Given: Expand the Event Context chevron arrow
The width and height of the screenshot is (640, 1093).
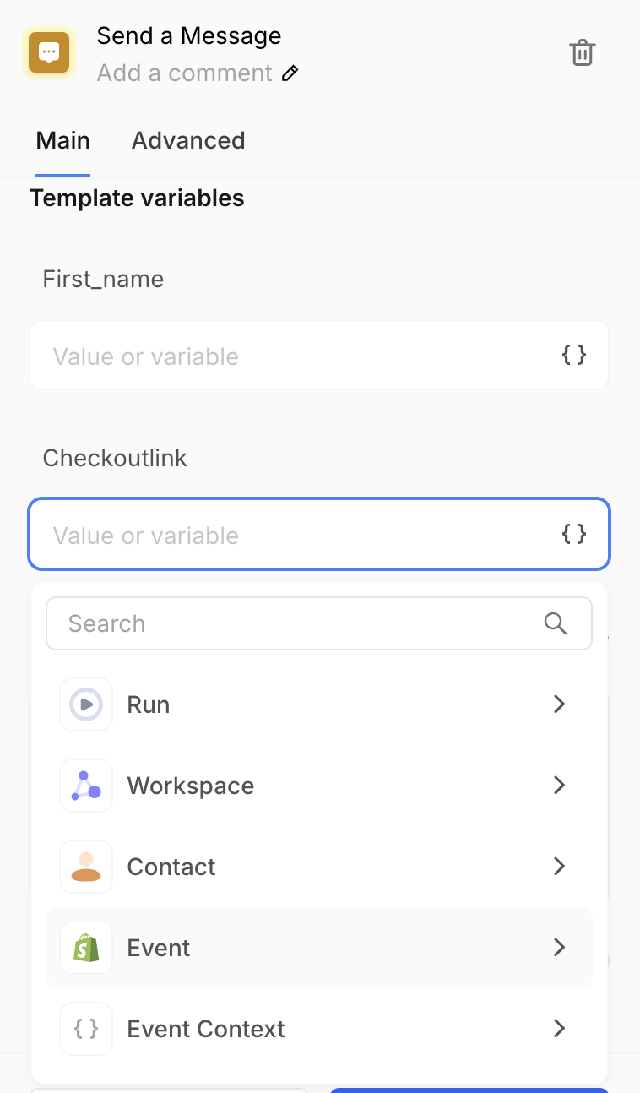Looking at the screenshot, I should coord(558,1029).
